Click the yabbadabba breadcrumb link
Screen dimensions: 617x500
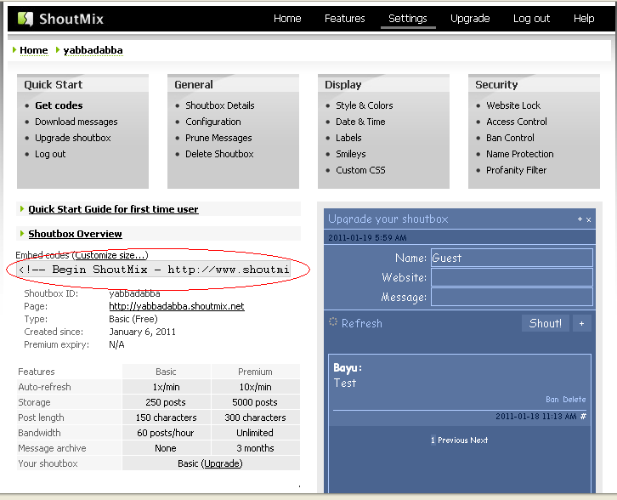coord(93,50)
